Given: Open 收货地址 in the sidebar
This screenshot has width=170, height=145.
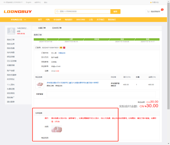Looking at the screenshot, I should pyautogui.click(x=11, y=79).
